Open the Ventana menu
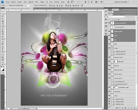This screenshot has width=138, height=110. [x=56, y=2]
